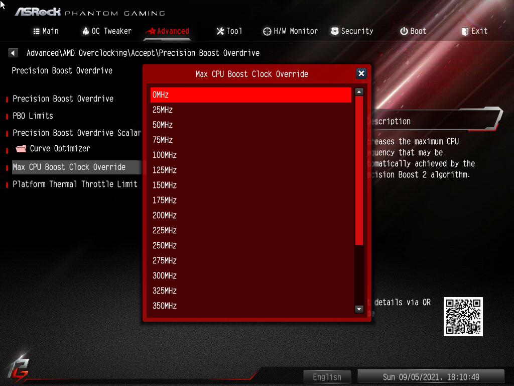Open the Security tab

point(352,31)
